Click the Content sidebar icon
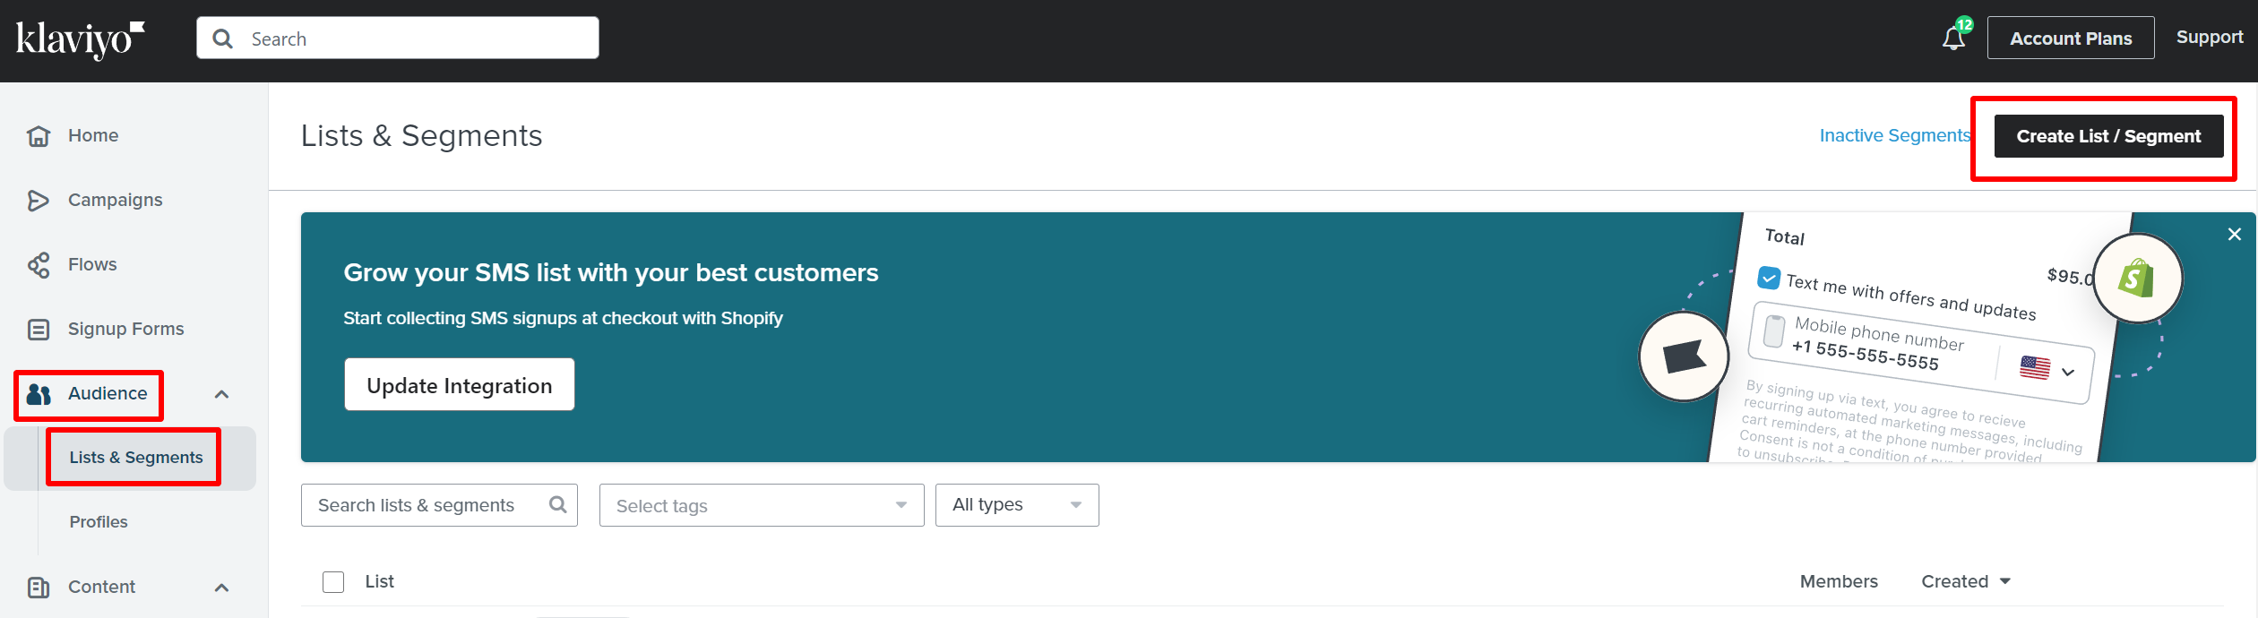Image resolution: width=2258 pixels, height=618 pixels. pyautogui.click(x=39, y=588)
